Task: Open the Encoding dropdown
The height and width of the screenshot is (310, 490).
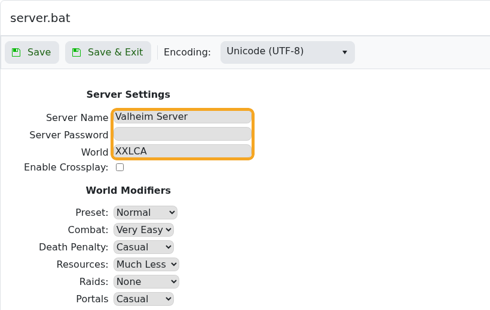Action: click(x=287, y=52)
